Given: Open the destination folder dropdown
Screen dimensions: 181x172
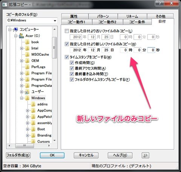Looking at the screenshot, I should tap(55, 21).
